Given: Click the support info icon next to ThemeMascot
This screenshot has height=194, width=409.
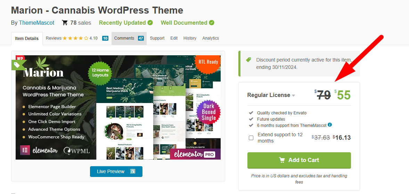Looking at the screenshot, I should pyautogui.click(x=330, y=125).
